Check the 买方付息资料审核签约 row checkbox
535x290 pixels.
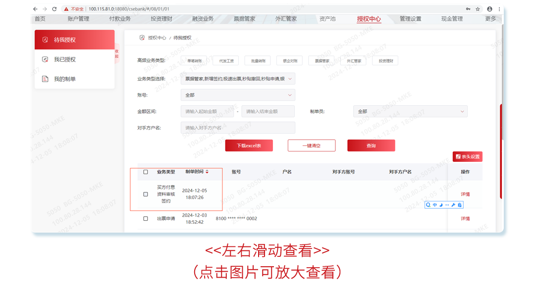coord(145,195)
